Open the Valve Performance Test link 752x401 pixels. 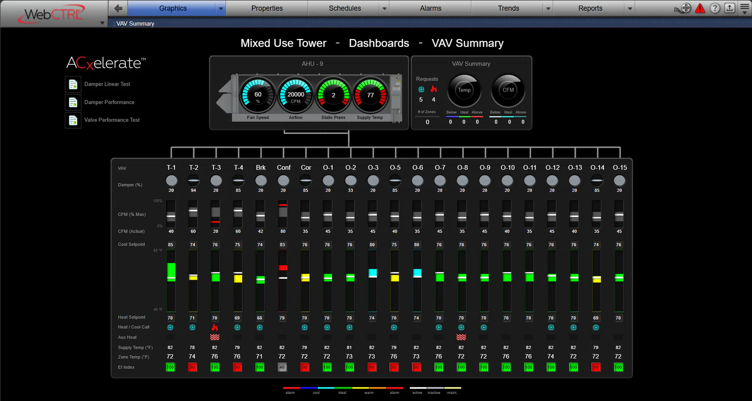tap(112, 120)
